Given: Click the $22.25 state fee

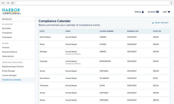Looking at the screenshot, I should pos(156,86).
